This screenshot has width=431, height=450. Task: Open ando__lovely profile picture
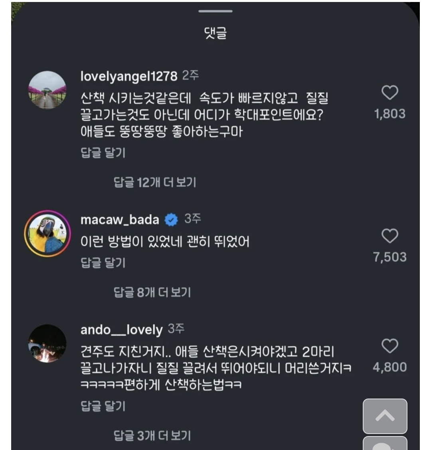pos(47,343)
